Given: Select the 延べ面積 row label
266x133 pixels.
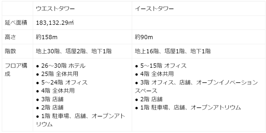Looking at the screenshot, I should 17,23.
